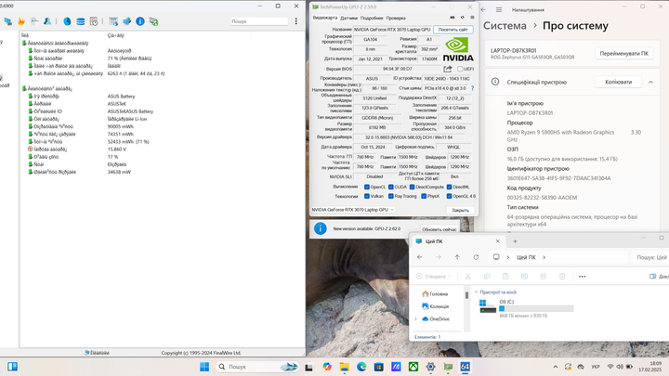Open Xbox app from taskbar

[413, 366]
